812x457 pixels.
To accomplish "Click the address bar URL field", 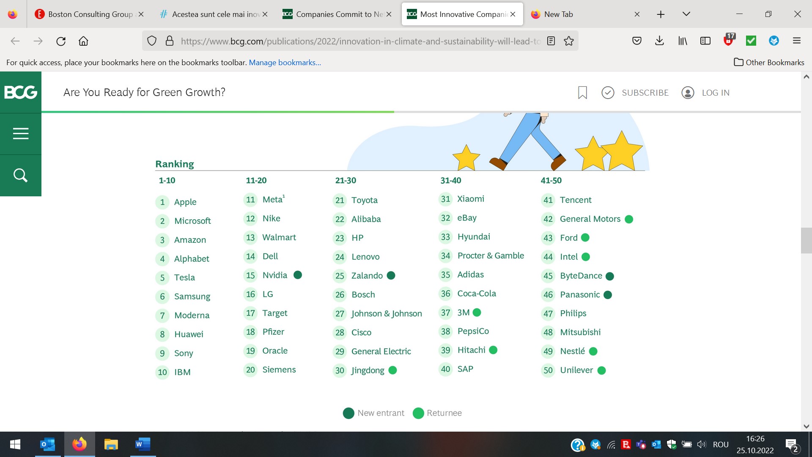I will pos(360,41).
